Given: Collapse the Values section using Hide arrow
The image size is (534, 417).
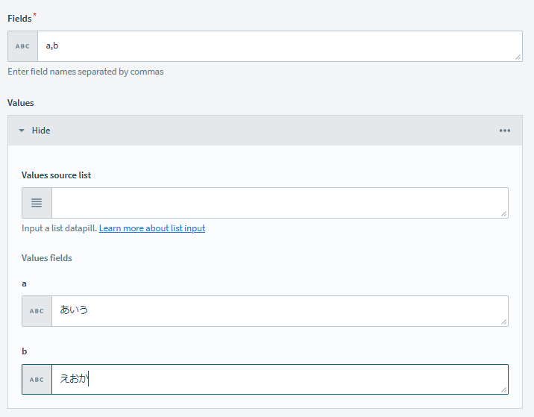Looking at the screenshot, I should 22,131.
